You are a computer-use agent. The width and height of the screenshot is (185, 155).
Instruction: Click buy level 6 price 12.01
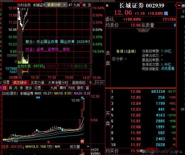coord(136,121)
